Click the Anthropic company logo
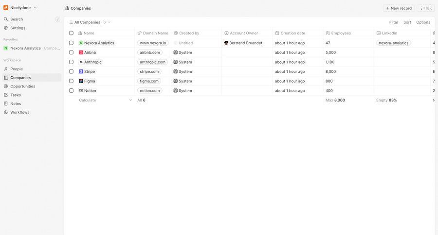 coord(81,62)
